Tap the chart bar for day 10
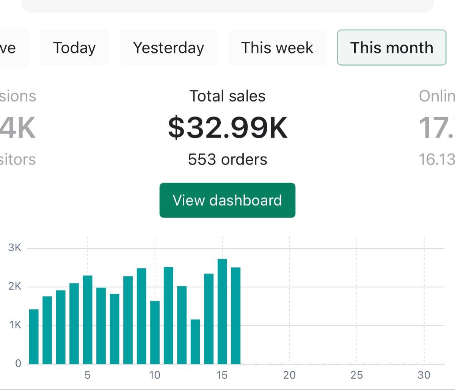This screenshot has height=390, width=455. tap(155, 332)
